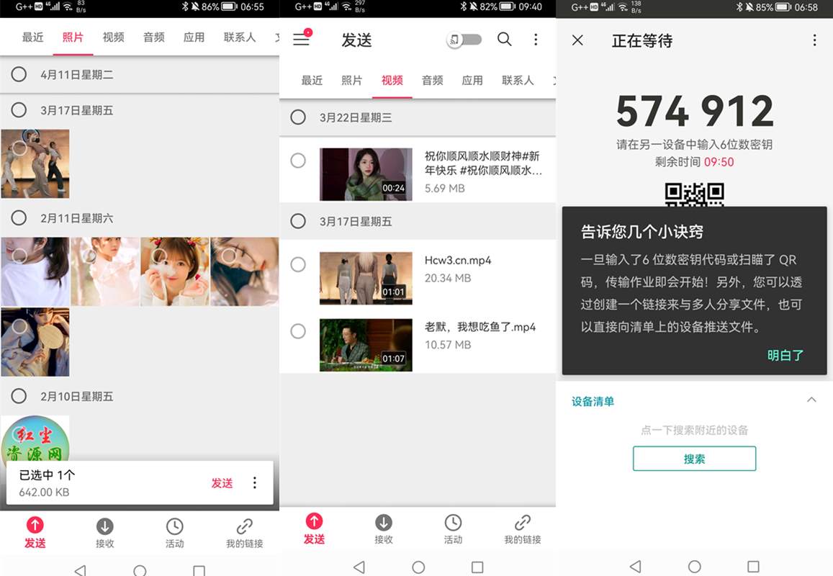Select all photos dated 4月11日星期二
Viewport: 833px width, 576px height.
click(19, 74)
